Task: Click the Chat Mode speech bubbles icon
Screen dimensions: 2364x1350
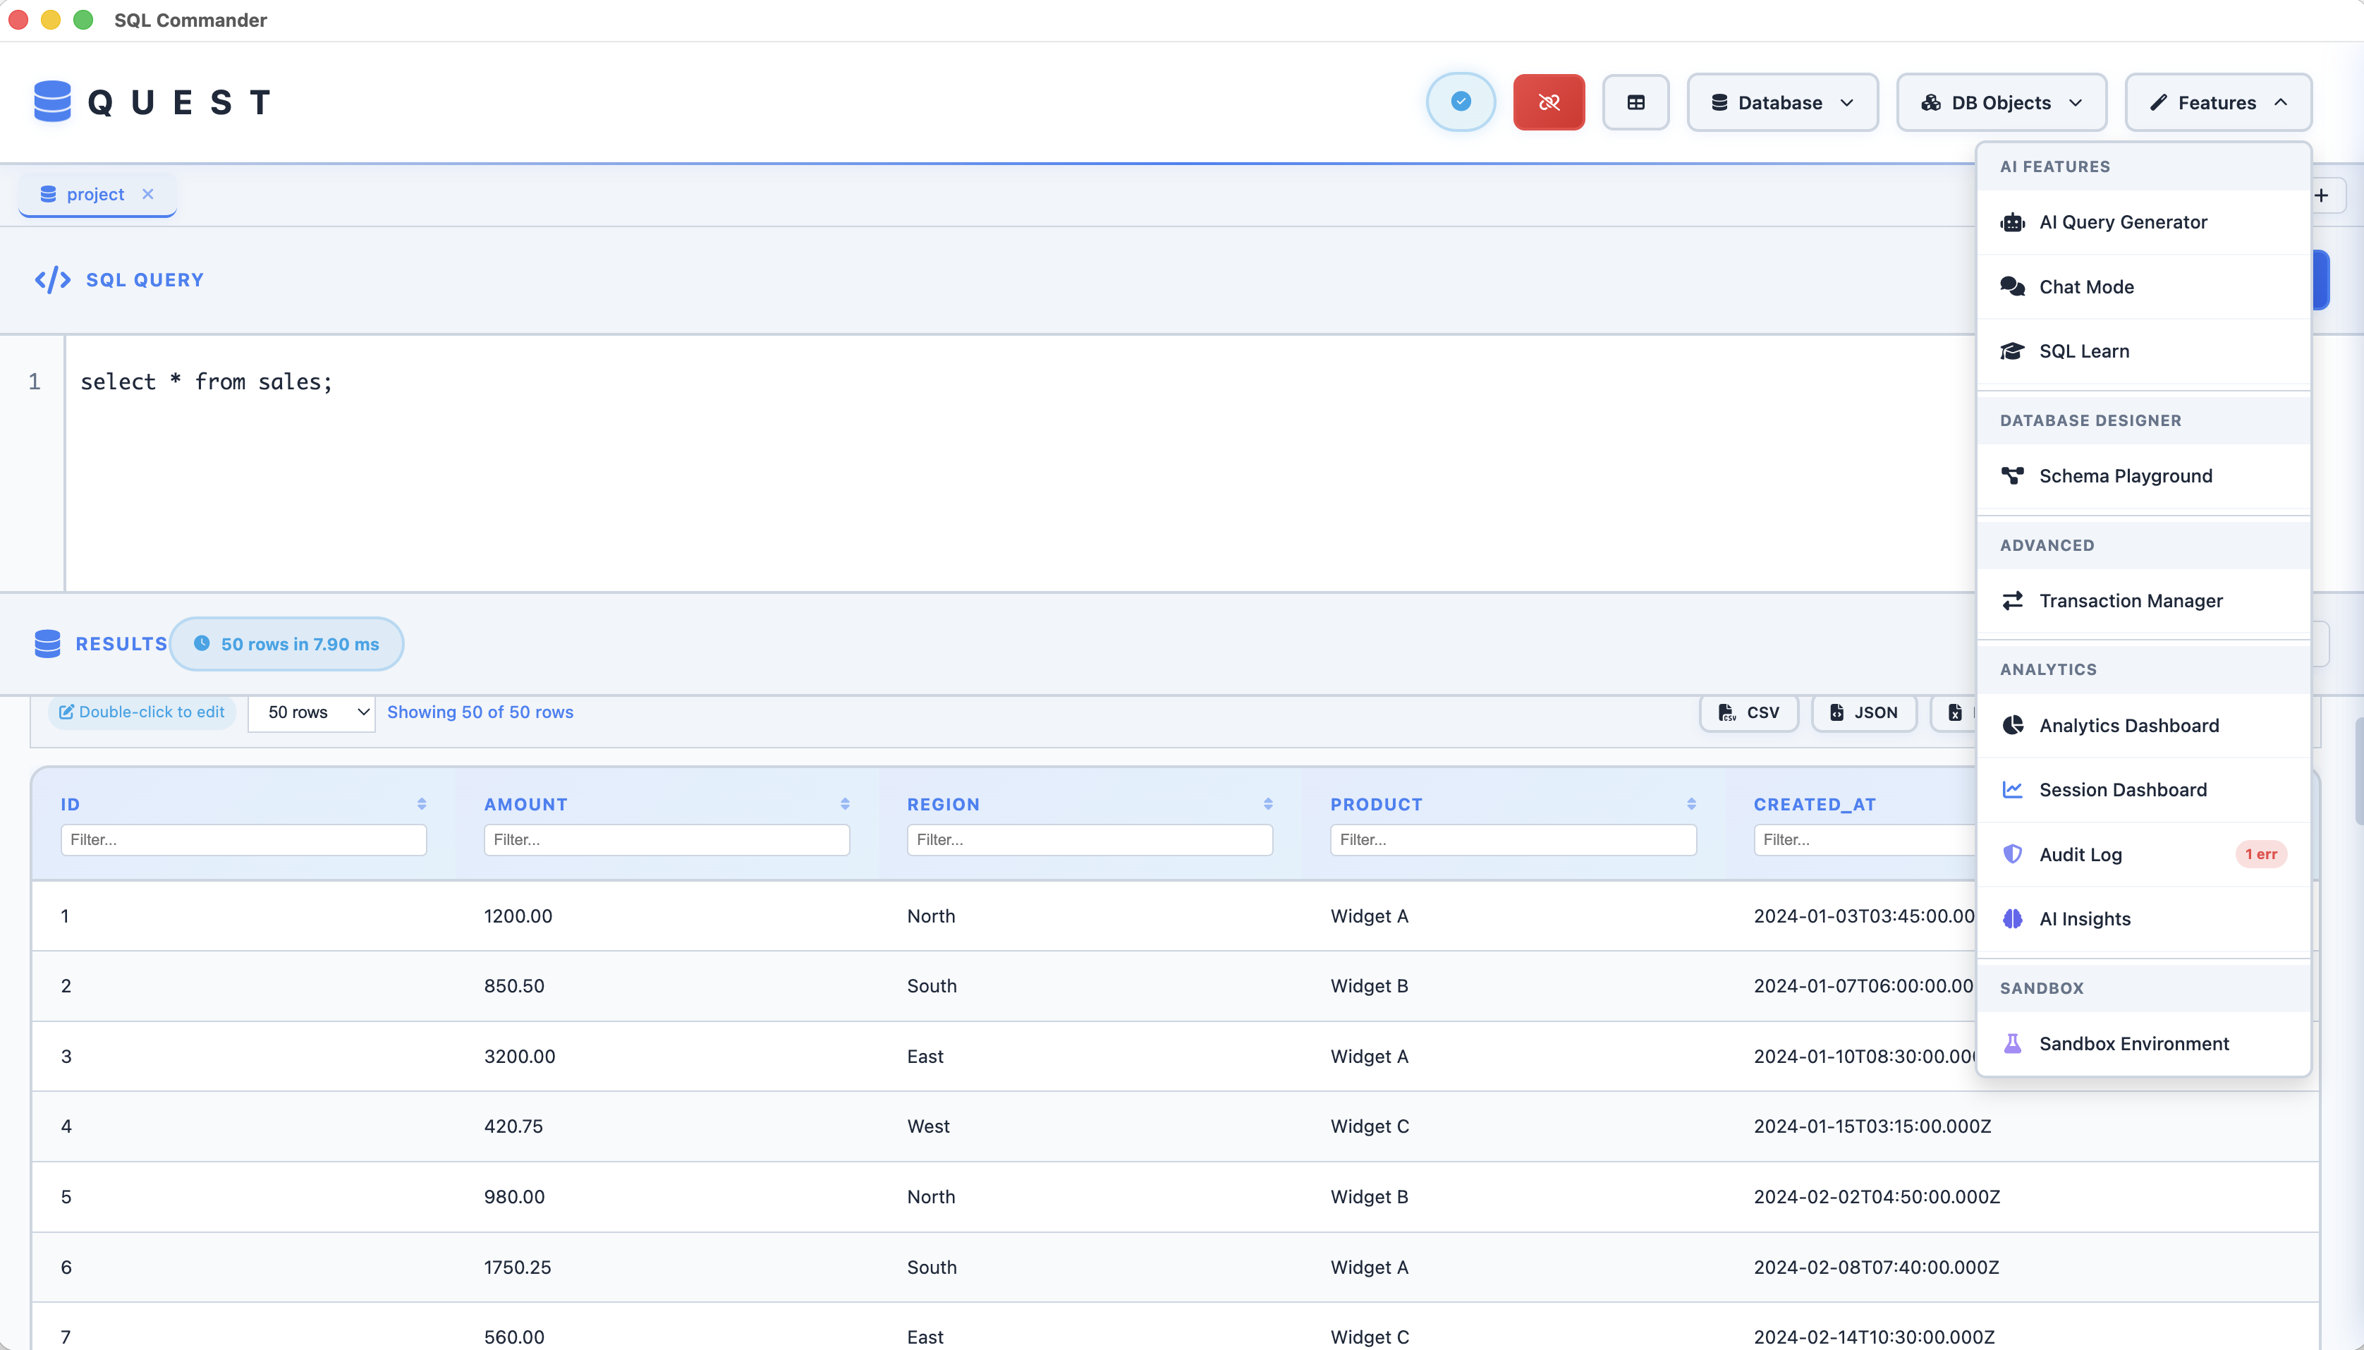Action: (x=2011, y=286)
